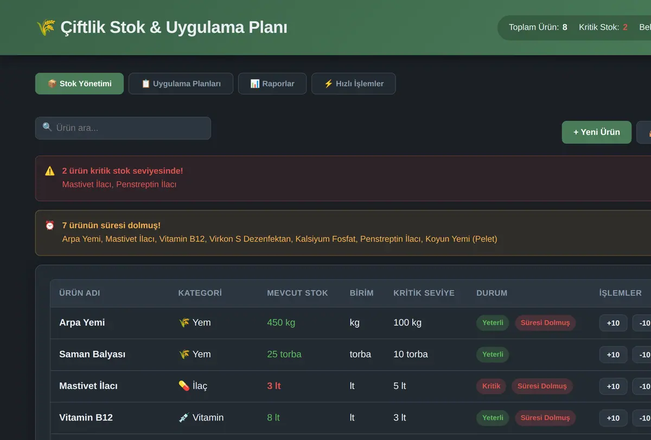Viewport: 651px width, 440px height.
Task: Switch to the Uygulama Planları tab
Action: (x=181, y=84)
